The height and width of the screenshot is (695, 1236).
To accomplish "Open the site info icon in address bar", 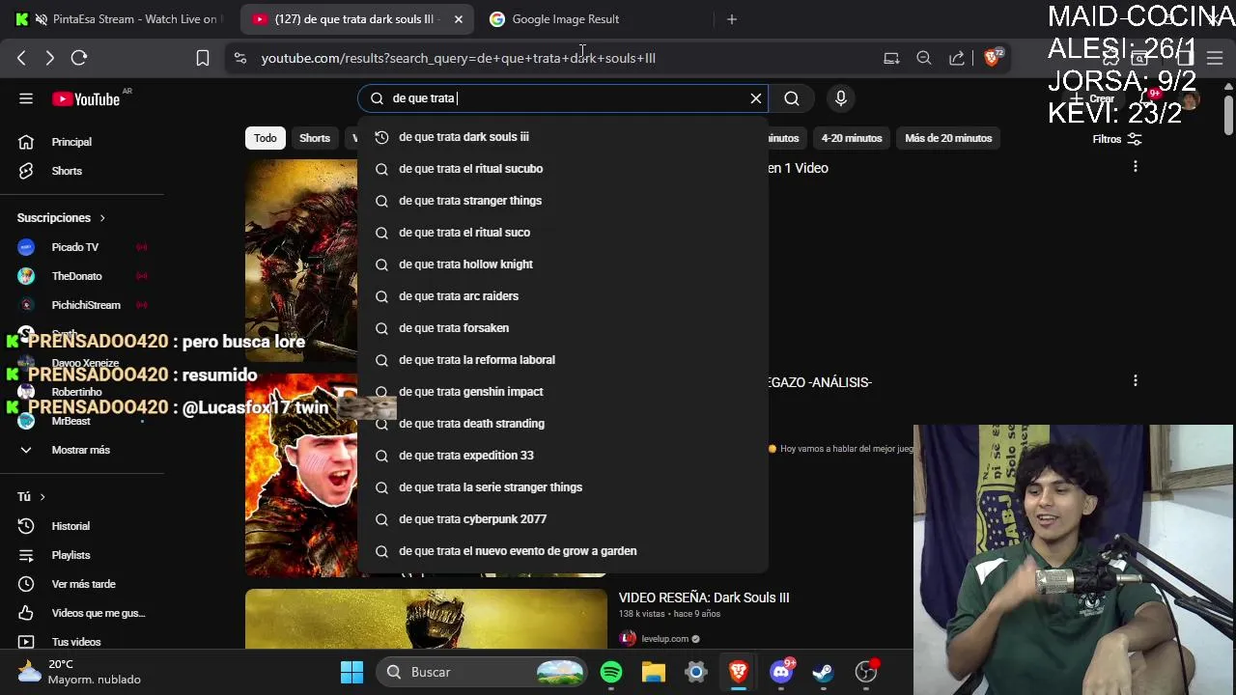I will click(x=240, y=58).
